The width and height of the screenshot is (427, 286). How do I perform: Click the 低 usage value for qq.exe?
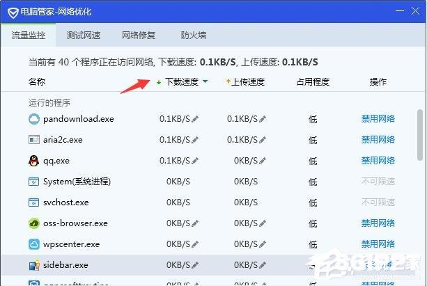coord(313,161)
